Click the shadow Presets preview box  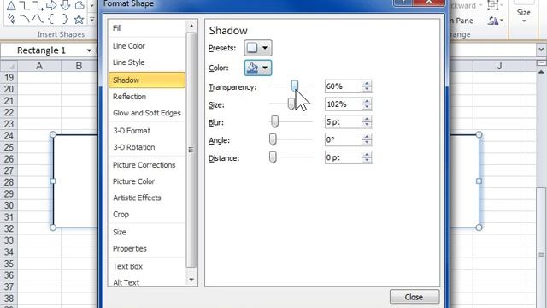pos(252,48)
